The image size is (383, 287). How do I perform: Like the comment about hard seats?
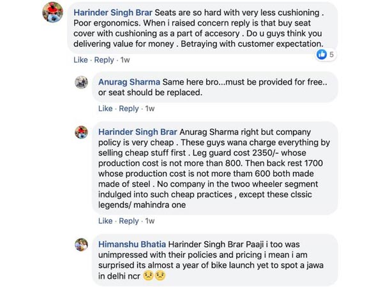coord(80,60)
